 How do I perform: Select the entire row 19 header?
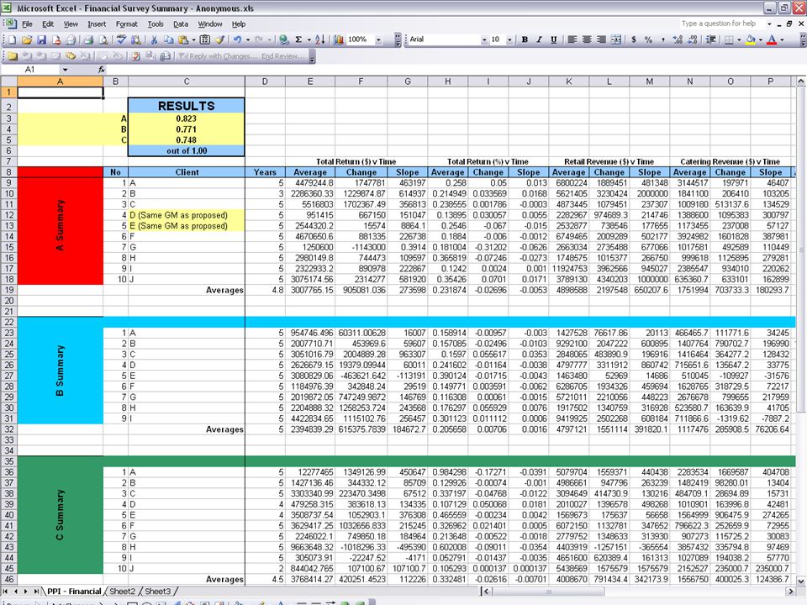click(8, 290)
